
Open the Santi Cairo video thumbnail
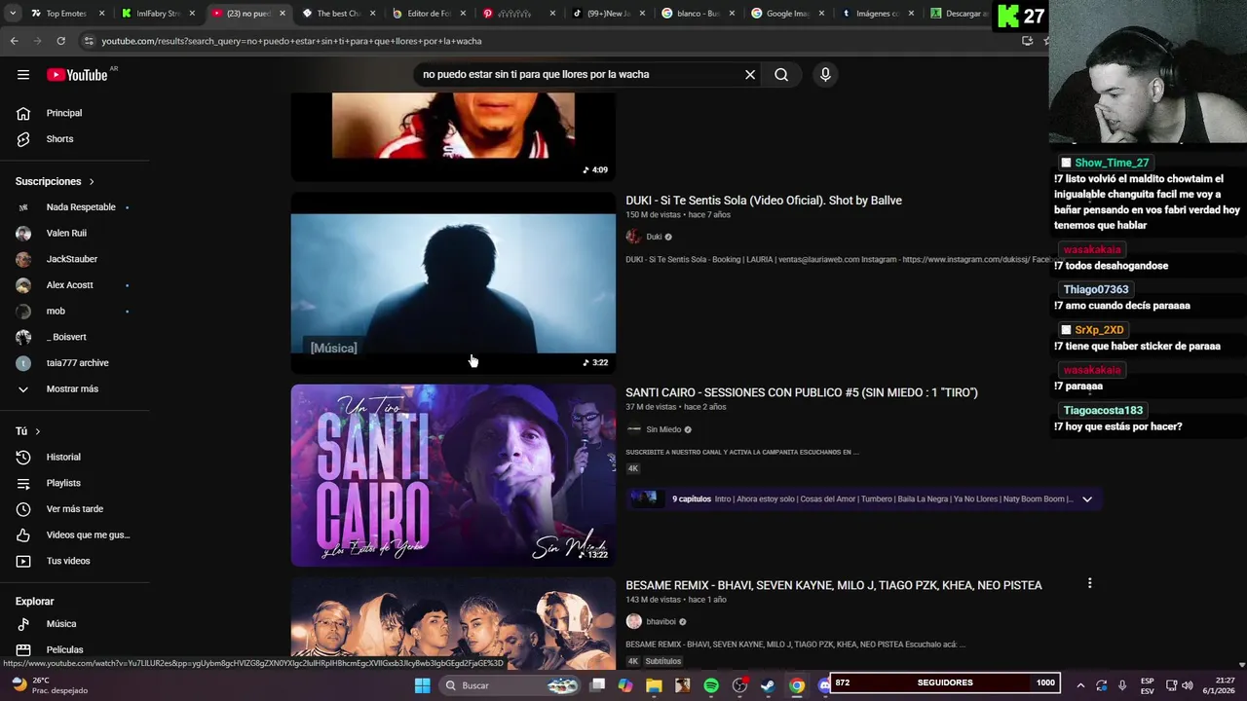[453, 475]
